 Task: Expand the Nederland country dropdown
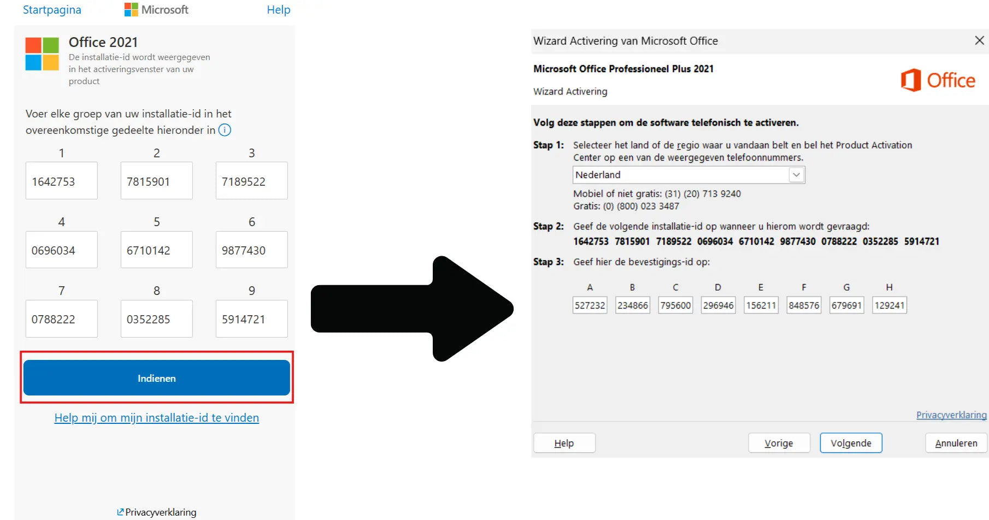[x=796, y=175]
